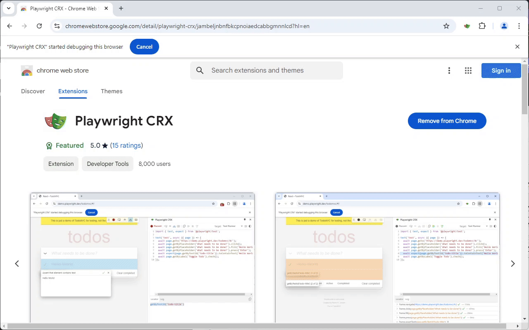Switch to the Themes tab
This screenshot has width=529, height=330.
coord(112,91)
